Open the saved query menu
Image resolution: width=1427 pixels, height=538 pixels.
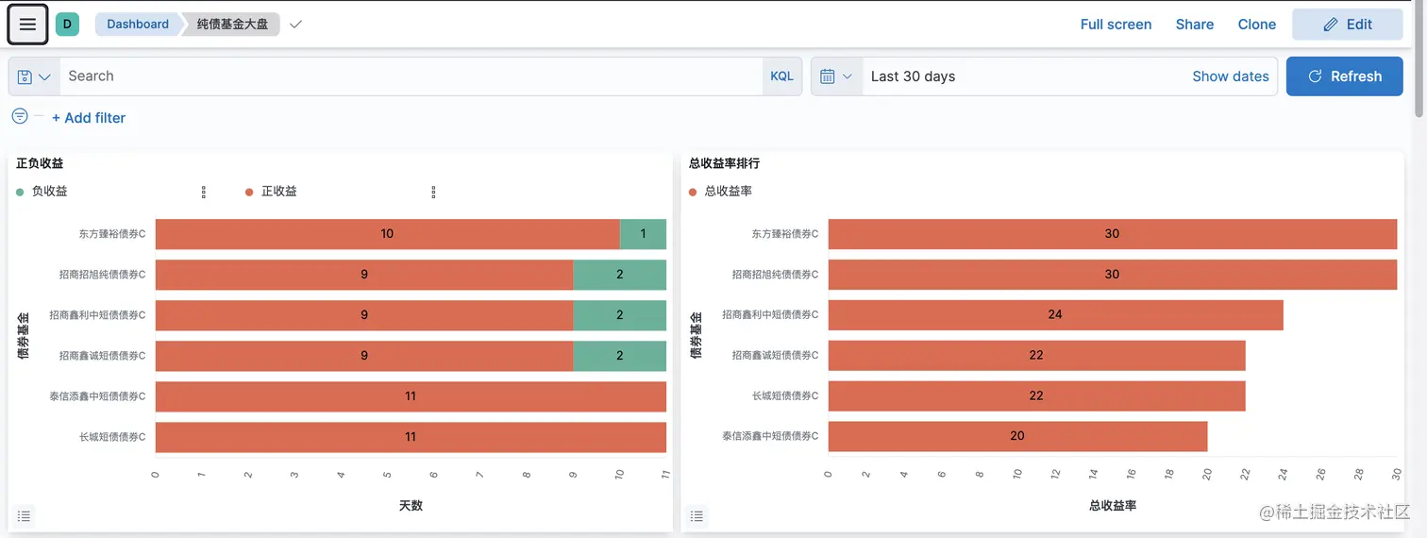[34, 76]
